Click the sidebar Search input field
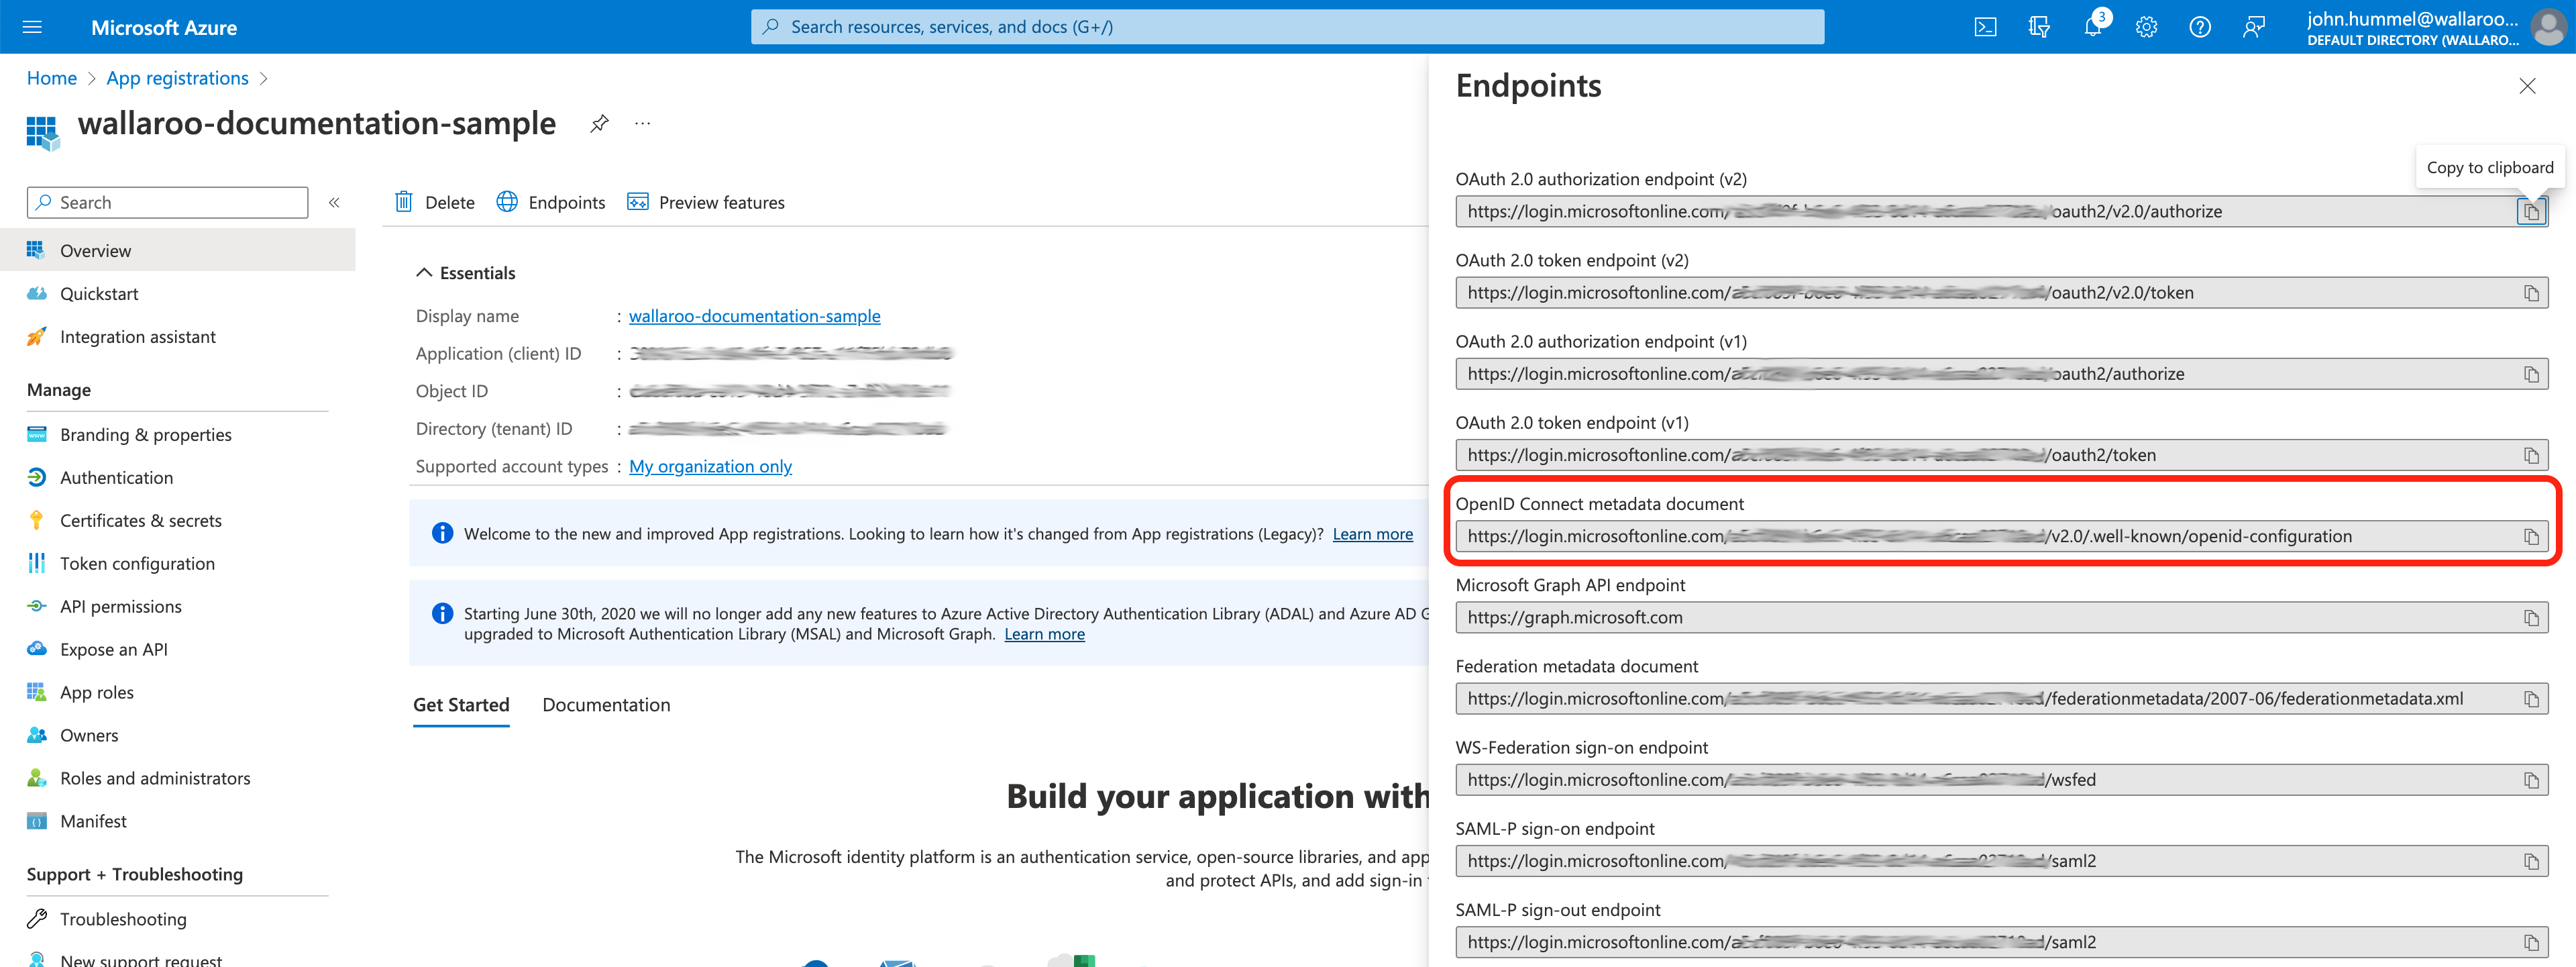Screen dimensions: 2576x967 pyautogui.click(x=164, y=201)
